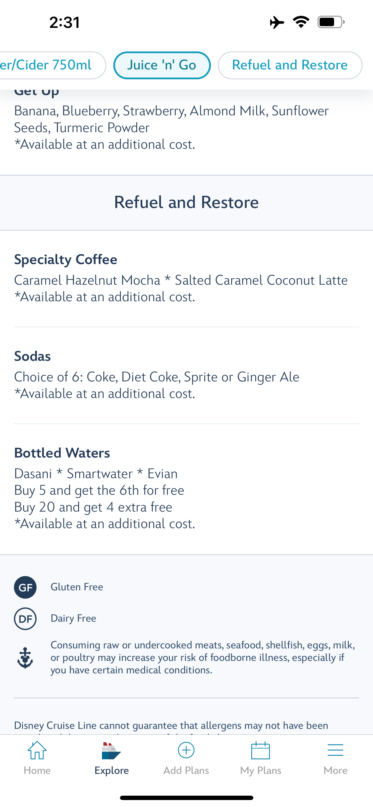Tap the Wi-Fi status icon
This screenshot has height=807, width=373.
[x=301, y=22]
